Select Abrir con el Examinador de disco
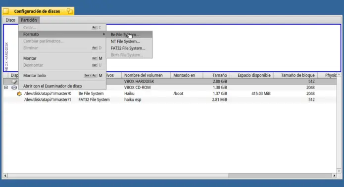 point(62,86)
